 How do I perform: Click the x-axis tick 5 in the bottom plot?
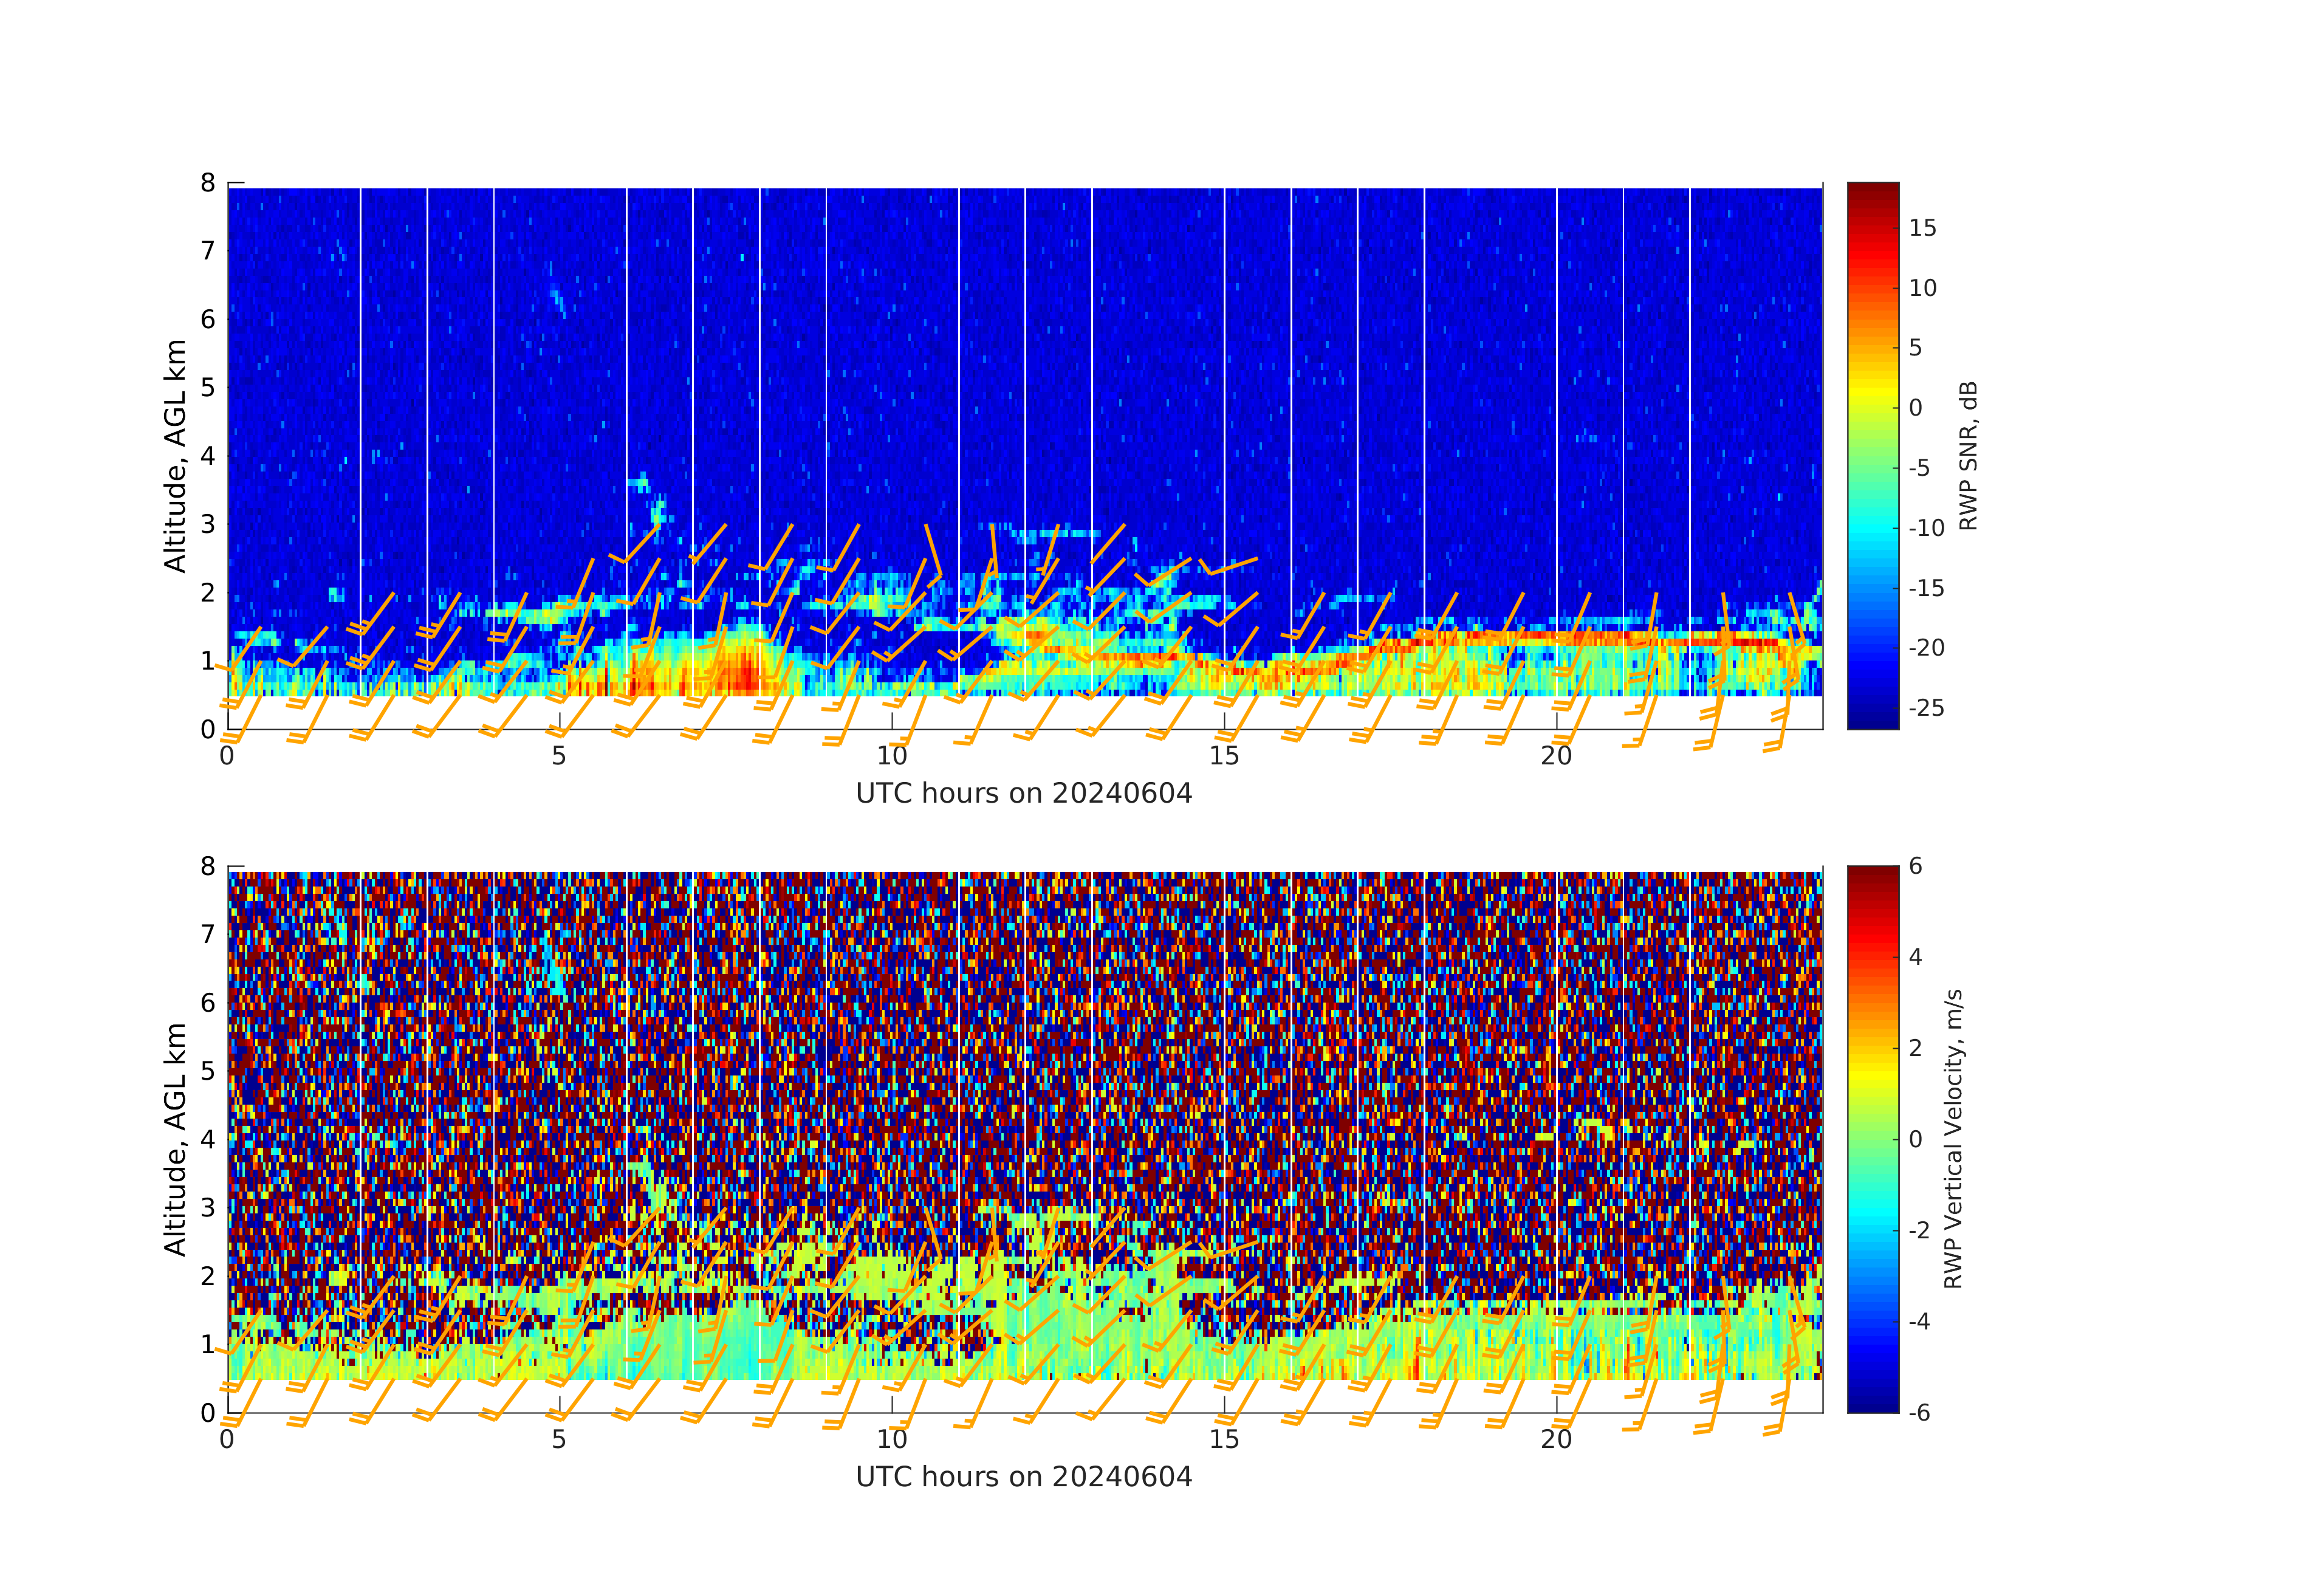559,1440
